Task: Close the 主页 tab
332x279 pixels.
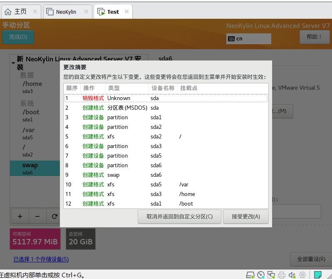Action: pyautogui.click(x=35, y=11)
